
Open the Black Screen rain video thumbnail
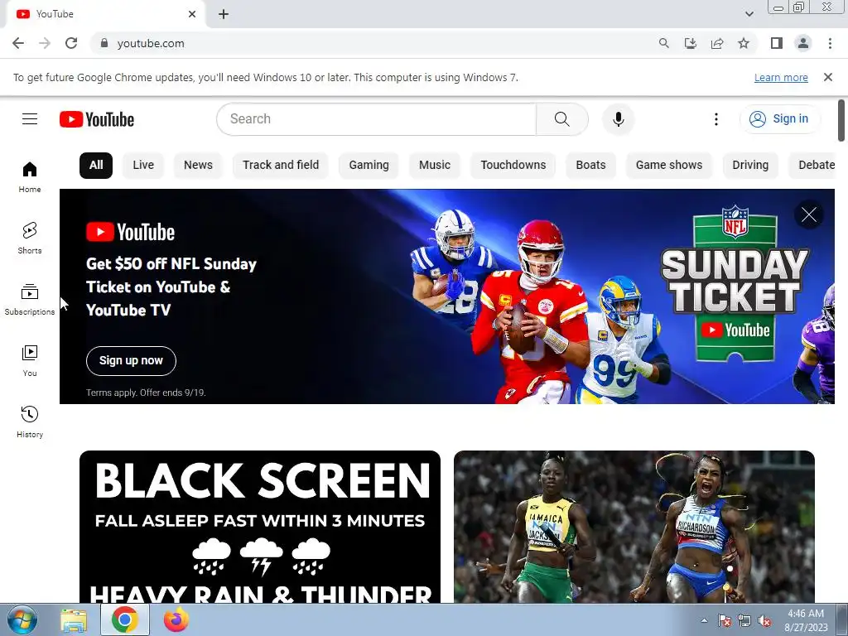[260, 527]
